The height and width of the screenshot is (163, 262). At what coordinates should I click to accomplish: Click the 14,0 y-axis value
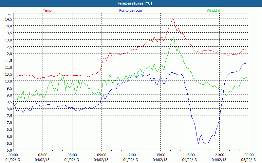(9, 26)
